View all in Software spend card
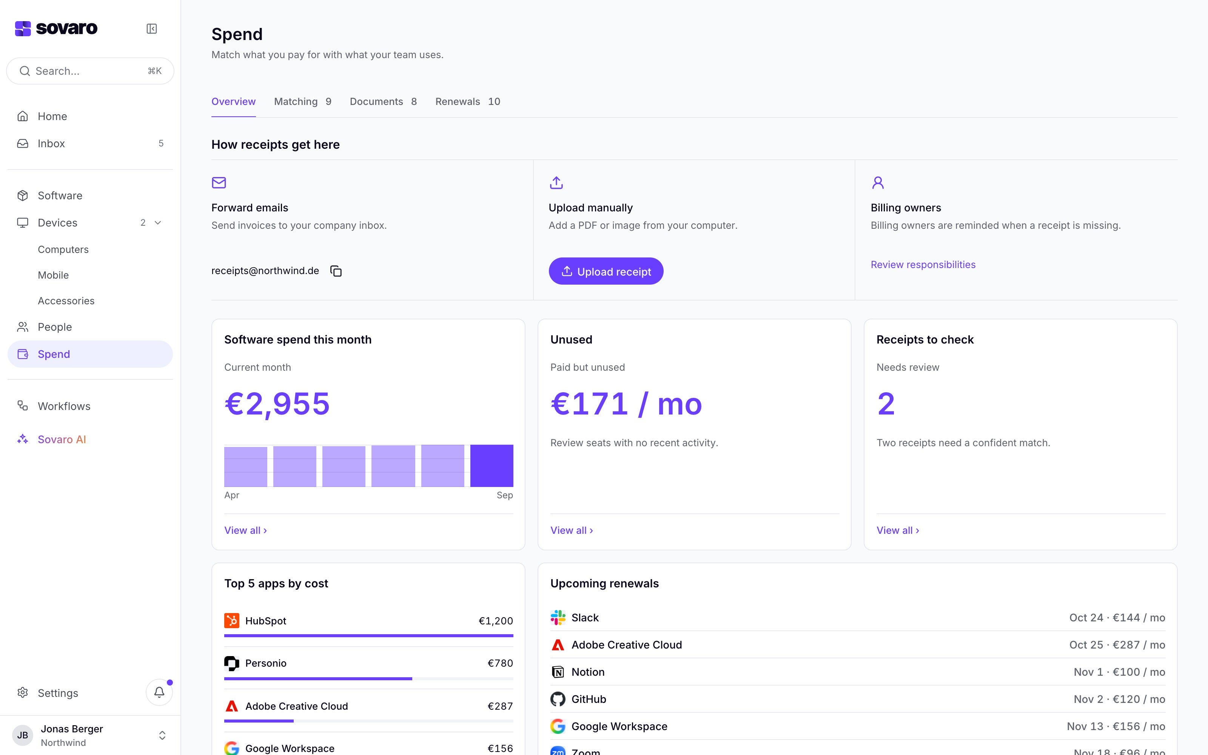 click(246, 530)
